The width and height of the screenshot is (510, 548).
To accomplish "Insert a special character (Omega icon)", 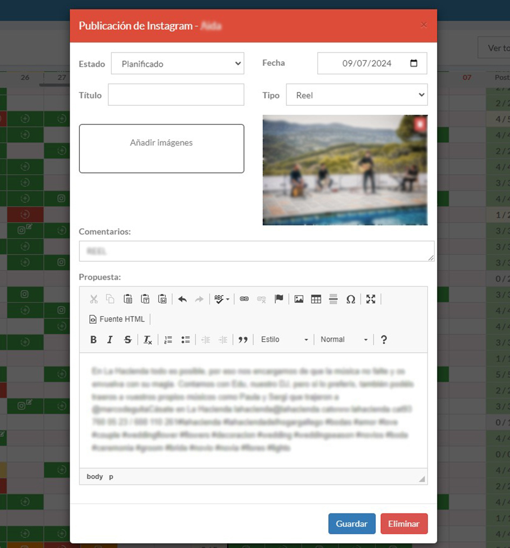I will click(x=350, y=299).
